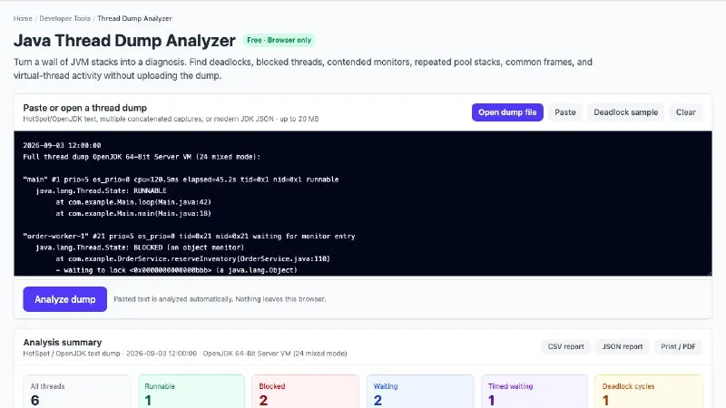Download the CSV report
The width and height of the screenshot is (726, 408).
(x=565, y=346)
